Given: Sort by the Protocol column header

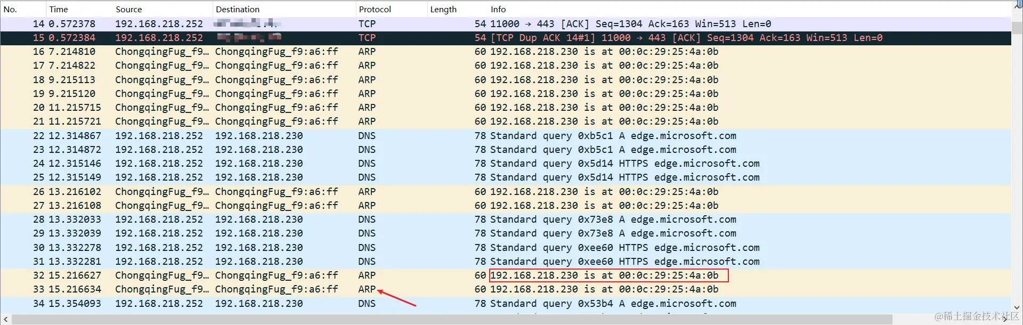Looking at the screenshot, I should 391,9.
